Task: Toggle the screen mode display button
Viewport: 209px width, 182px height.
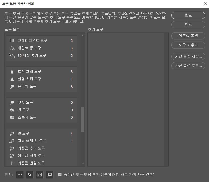Action: (x=49, y=175)
